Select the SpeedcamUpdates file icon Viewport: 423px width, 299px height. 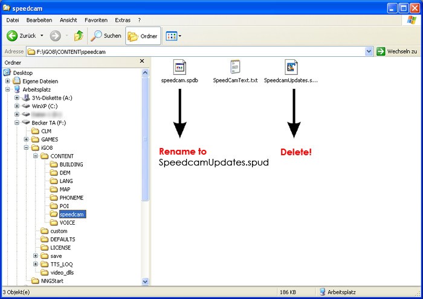click(x=291, y=67)
